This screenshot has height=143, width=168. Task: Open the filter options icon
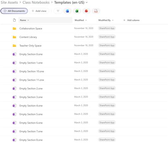click(58, 11)
